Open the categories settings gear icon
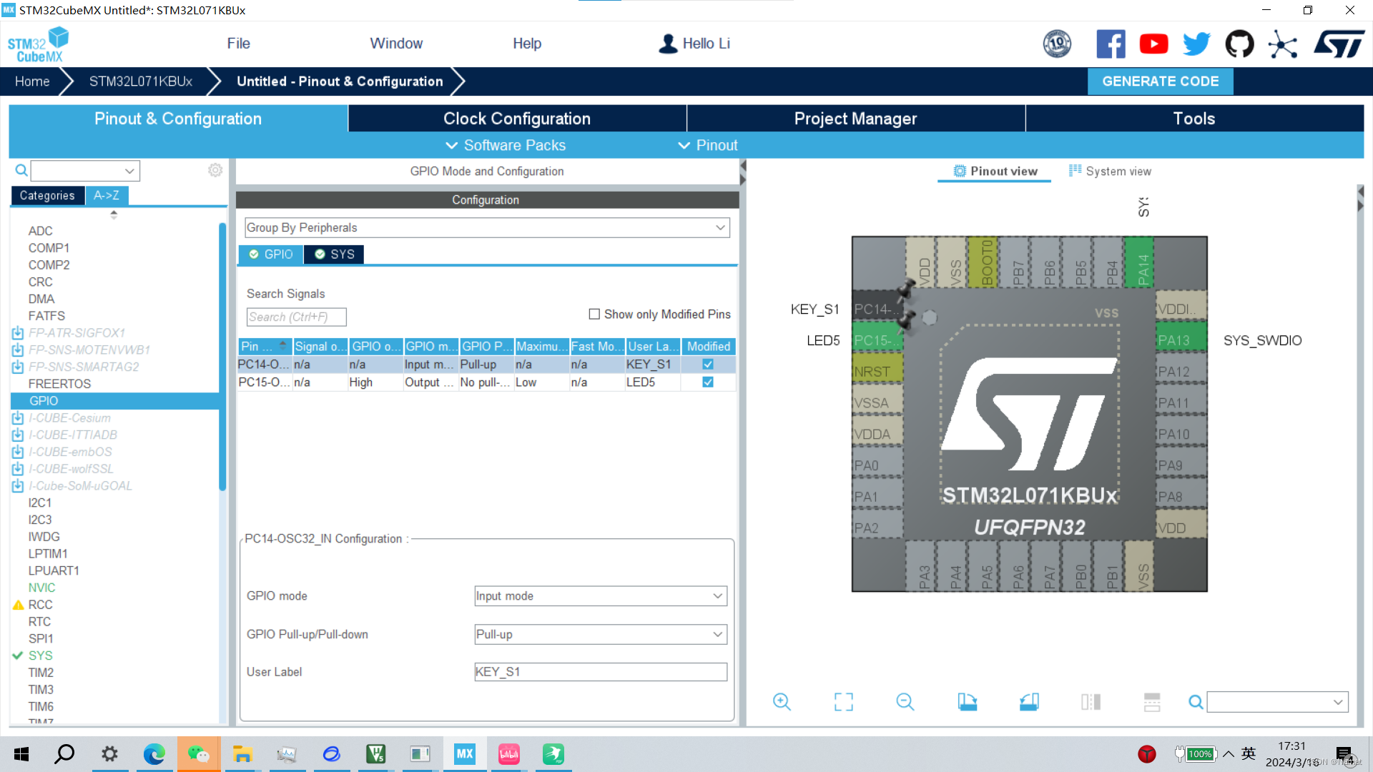The height and width of the screenshot is (772, 1373). (215, 170)
